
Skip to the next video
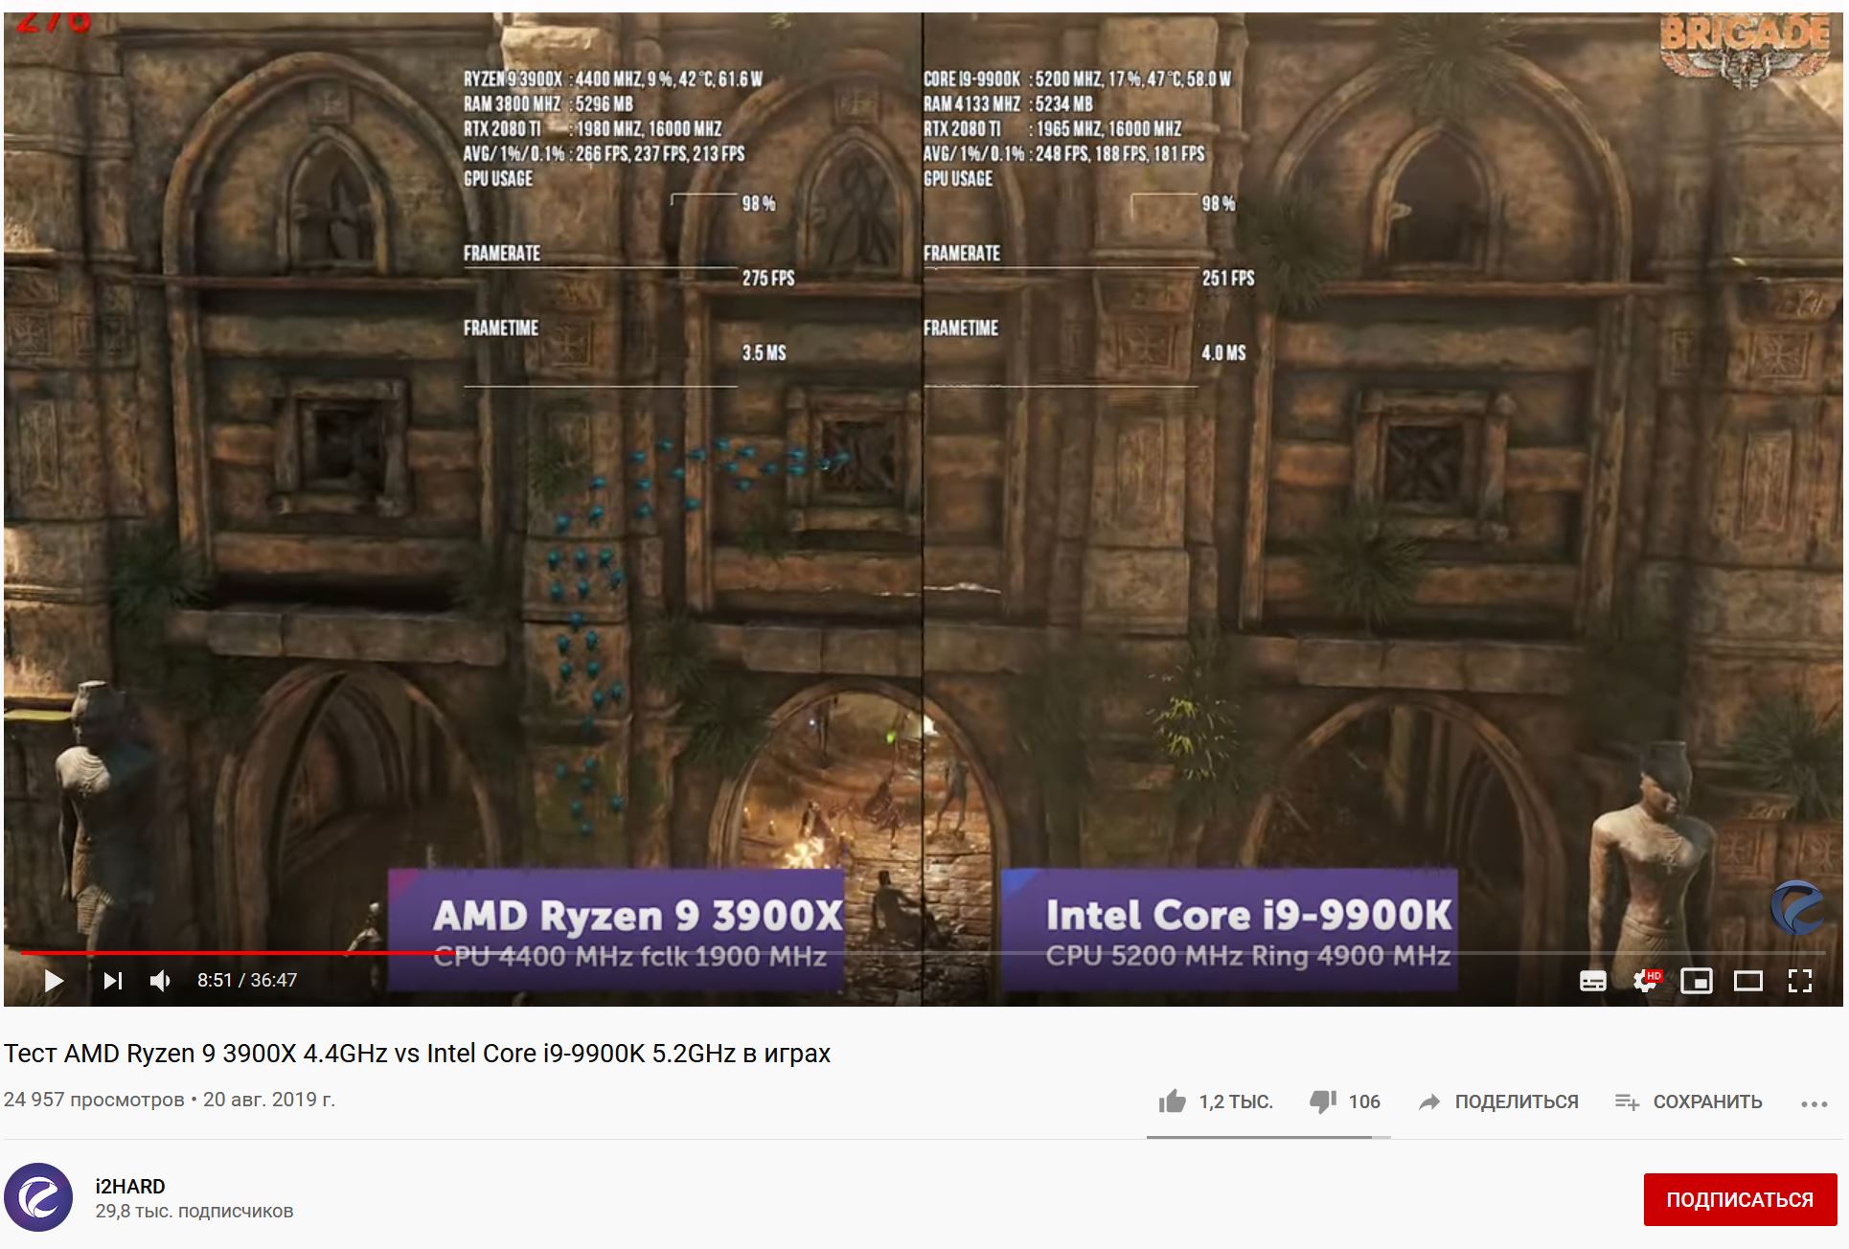[x=113, y=980]
